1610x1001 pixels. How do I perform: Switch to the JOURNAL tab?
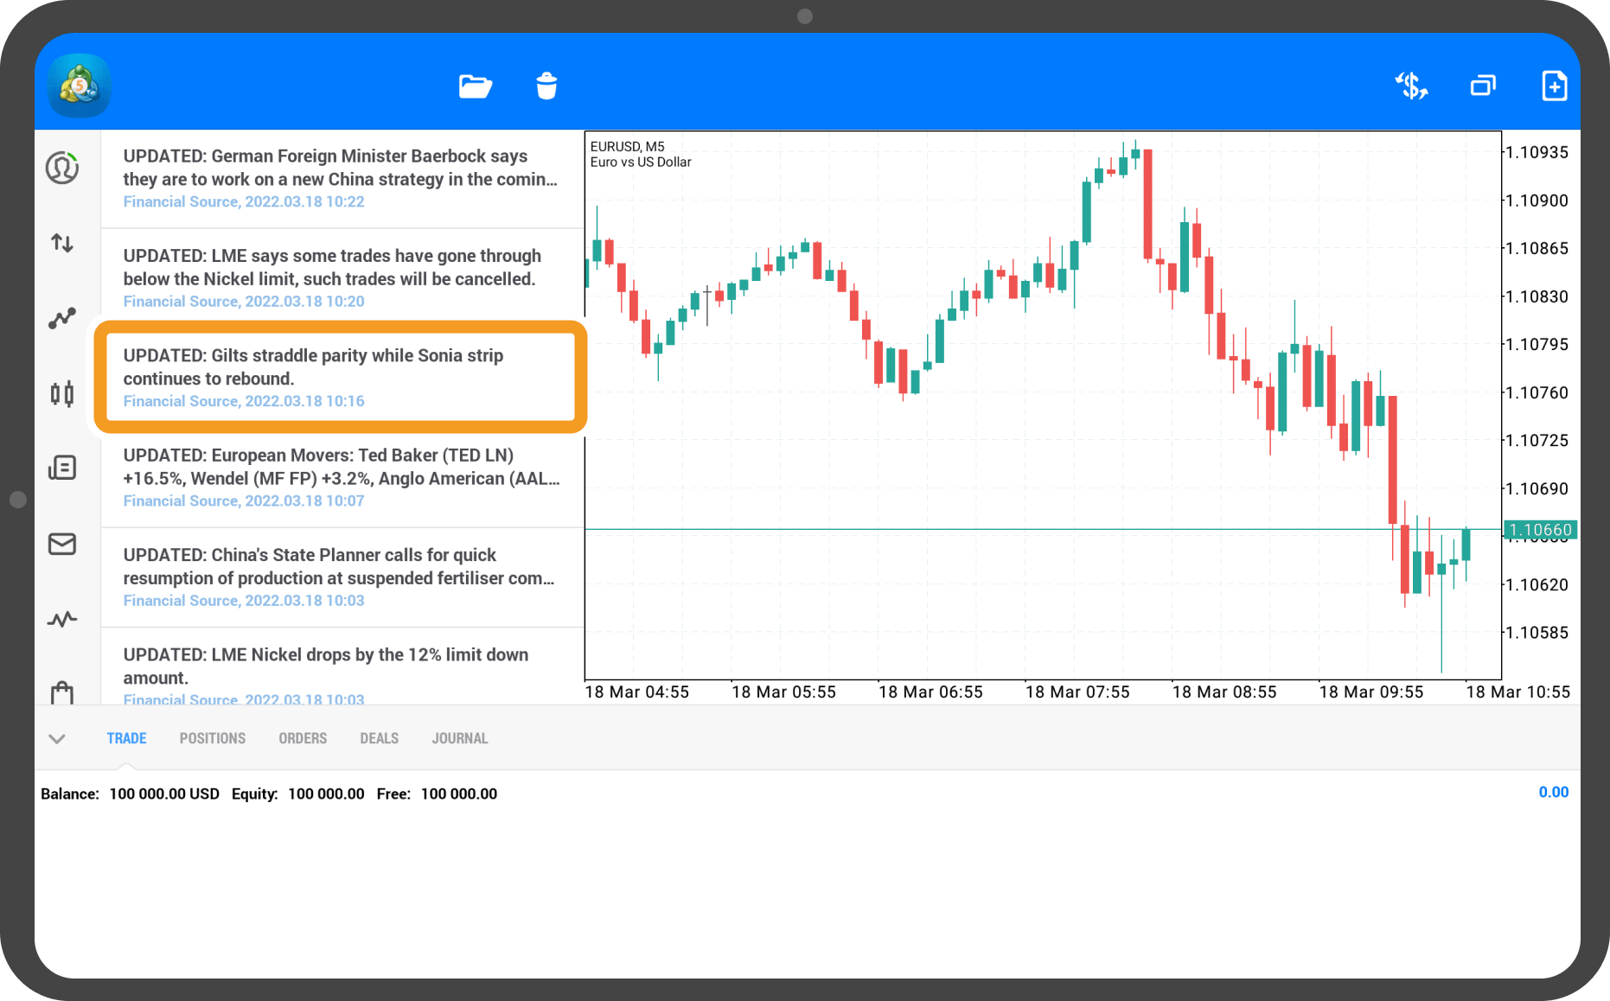[x=460, y=738]
